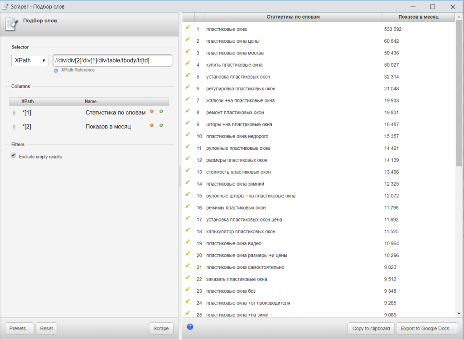Screen dimensions: 464x340
Task: Click the Показов в месяц column header
Action: [418, 17]
